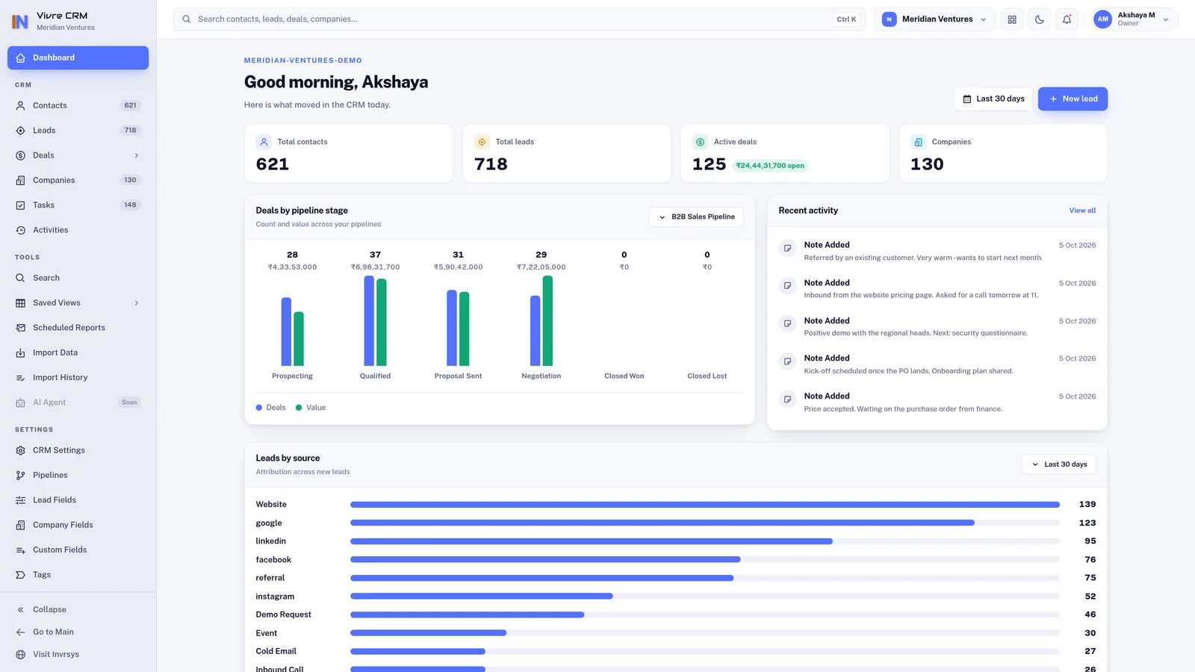This screenshot has height=672, width=1195.
Task: Click the blue Deals legend dot
Action: pos(259,408)
